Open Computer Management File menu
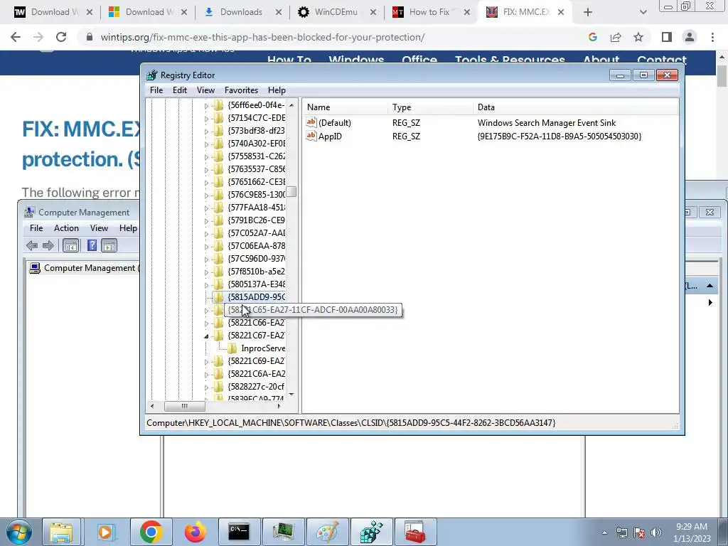728x546 pixels. (36, 228)
